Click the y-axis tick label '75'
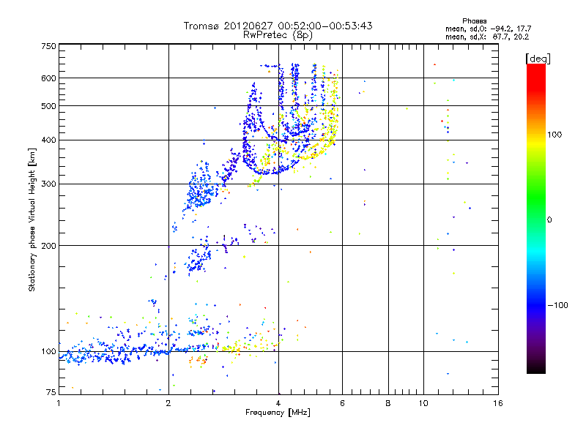The height and width of the screenshot is (439, 586). click(51, 392)
